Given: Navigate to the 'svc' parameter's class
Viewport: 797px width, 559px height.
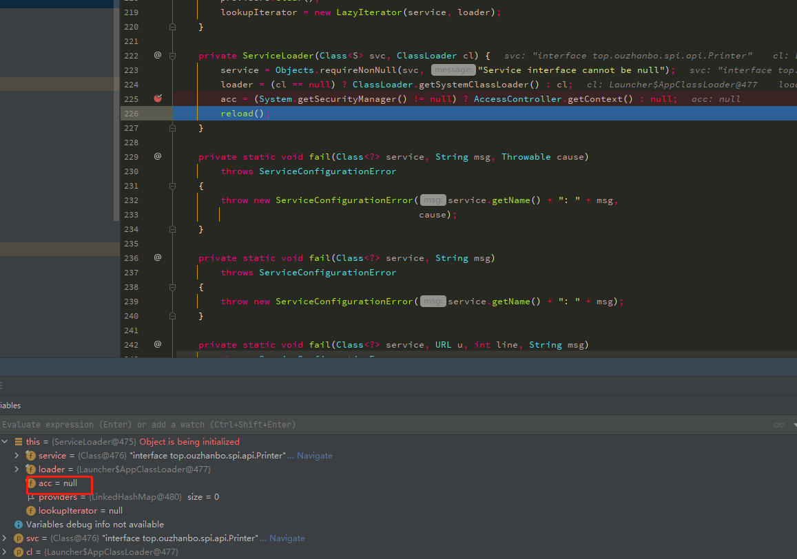Looking at the screenshot, I should 287,538.
